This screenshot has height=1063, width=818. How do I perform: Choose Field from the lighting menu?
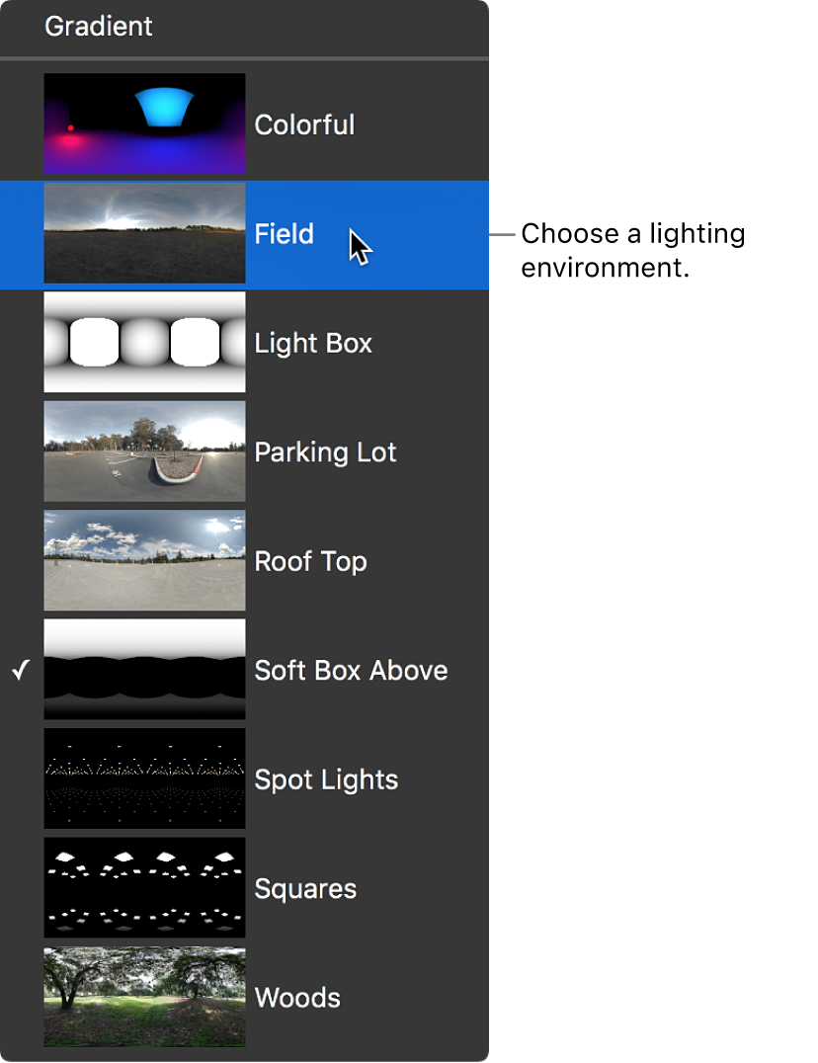[285, 233]
